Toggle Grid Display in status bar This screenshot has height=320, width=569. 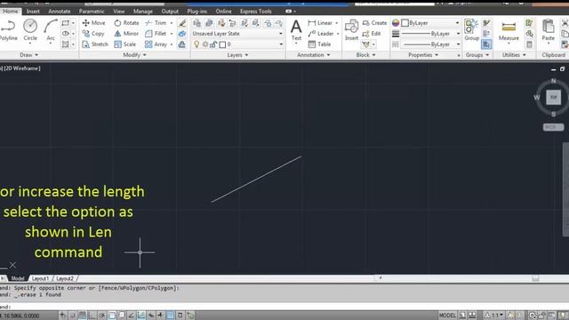(83, 316)
